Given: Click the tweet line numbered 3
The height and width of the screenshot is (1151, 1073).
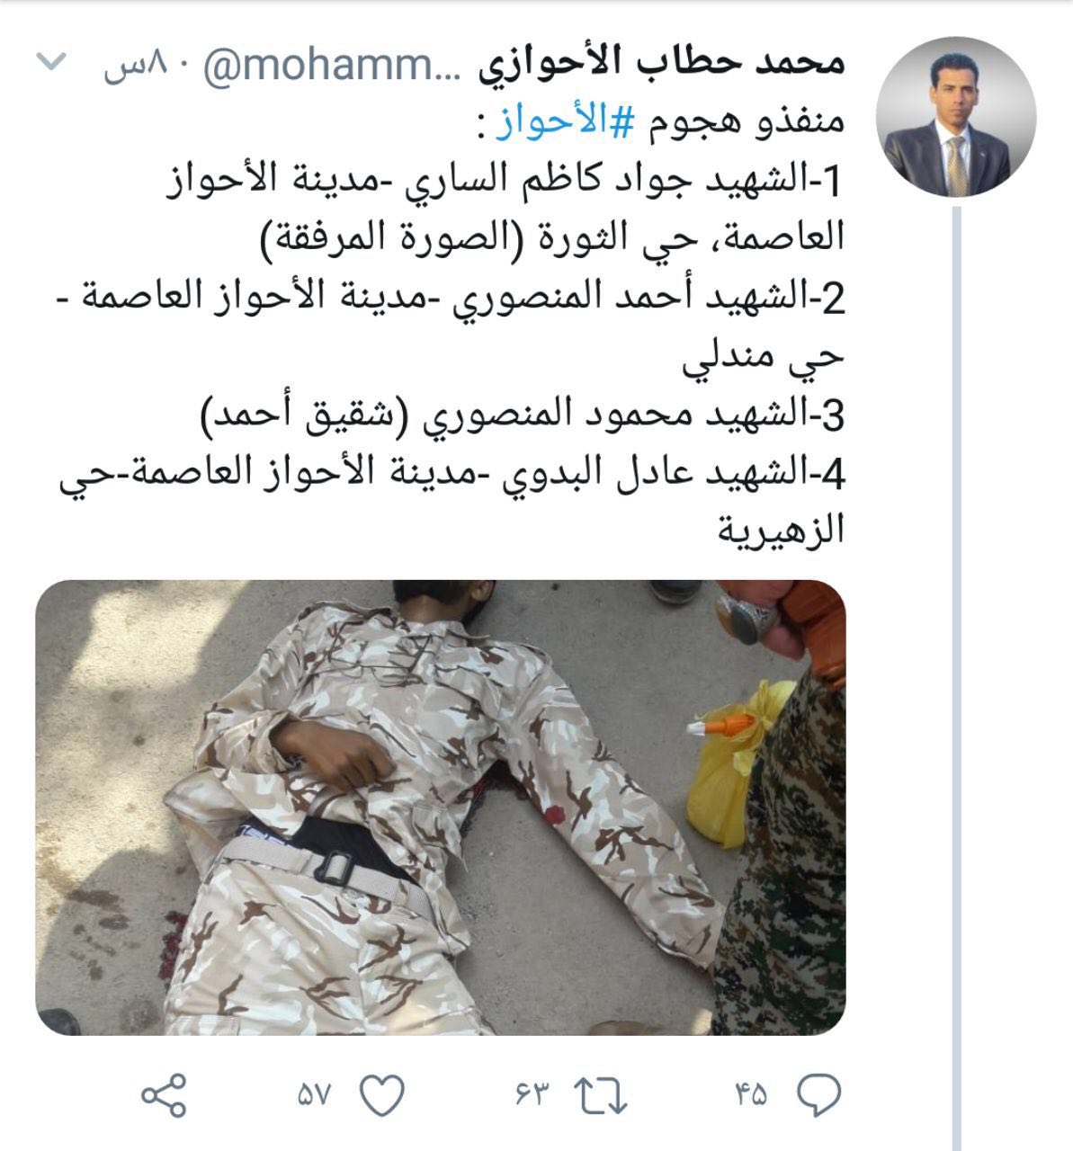Looking at the screenshot, I should tap(523, 416).
